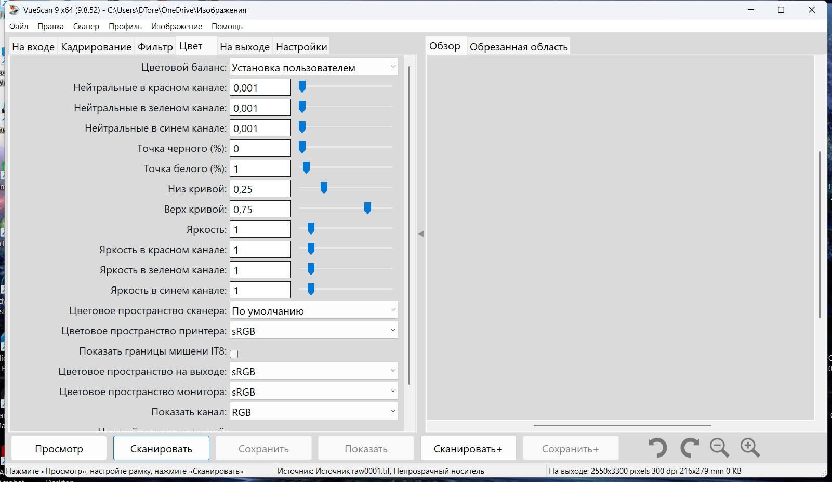Click the output info text in status bar

click(x=645, y=471)
